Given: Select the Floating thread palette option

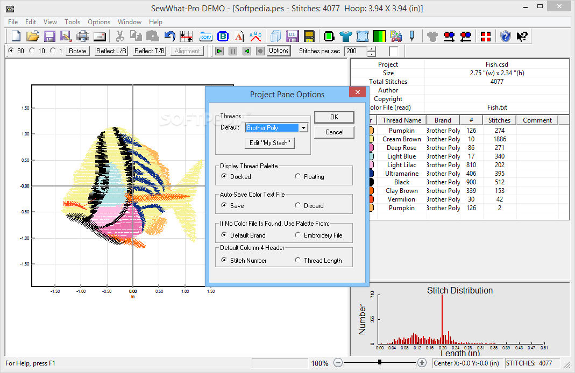Looking at the screenshot, I should tap(298, 177).
